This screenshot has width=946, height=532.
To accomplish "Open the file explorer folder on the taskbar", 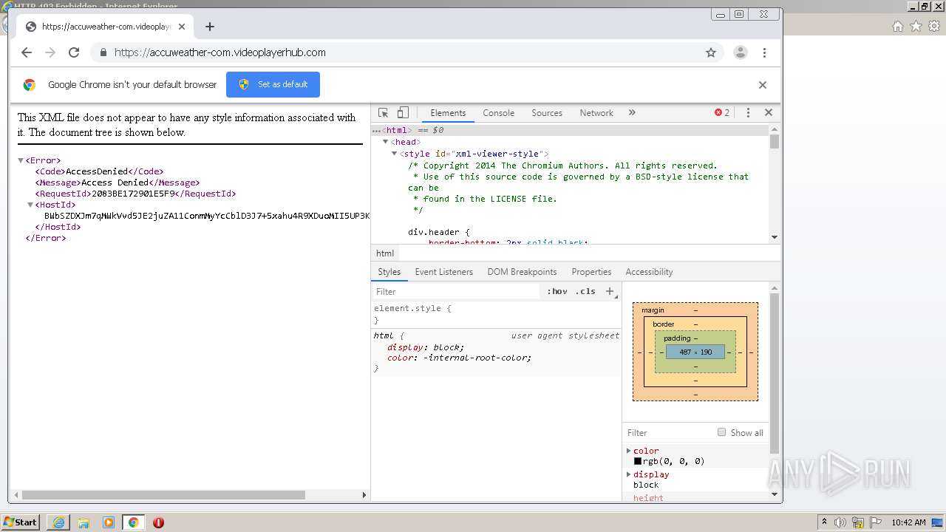I will pyautogui.click(x=84, y=522).
